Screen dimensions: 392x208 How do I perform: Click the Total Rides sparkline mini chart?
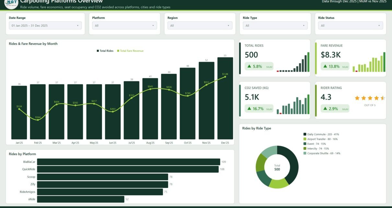tap(293, 62)
